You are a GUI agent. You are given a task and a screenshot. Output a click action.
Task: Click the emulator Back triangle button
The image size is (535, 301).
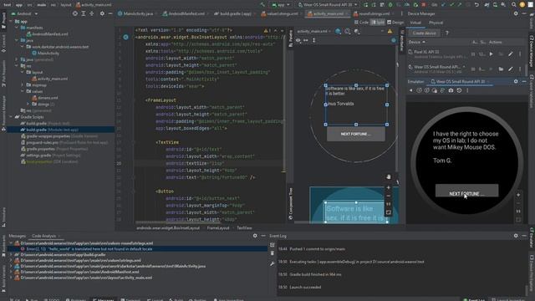(410, 90)
